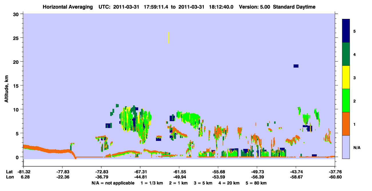Click the longitude value -58.67
The width and height of the screenshot is (372, 191).
click(x=296, y=177)
